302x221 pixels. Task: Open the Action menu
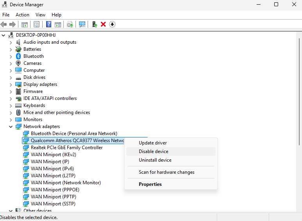click(22, 15)
